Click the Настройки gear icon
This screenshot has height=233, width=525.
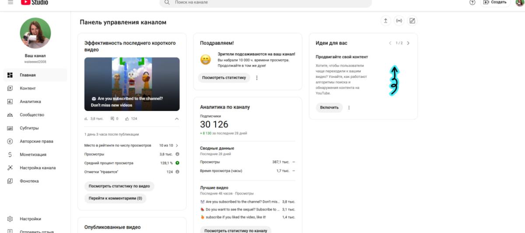10,219
